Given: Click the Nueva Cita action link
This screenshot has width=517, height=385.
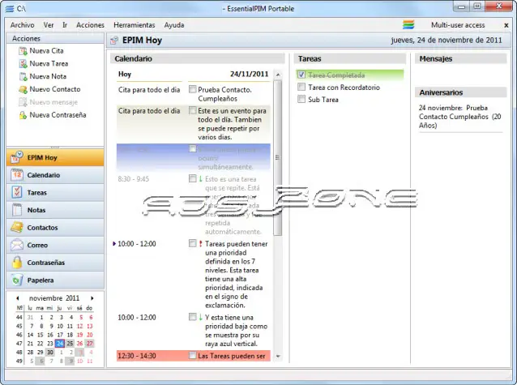Looking at the screenshot, I should 46,51.
